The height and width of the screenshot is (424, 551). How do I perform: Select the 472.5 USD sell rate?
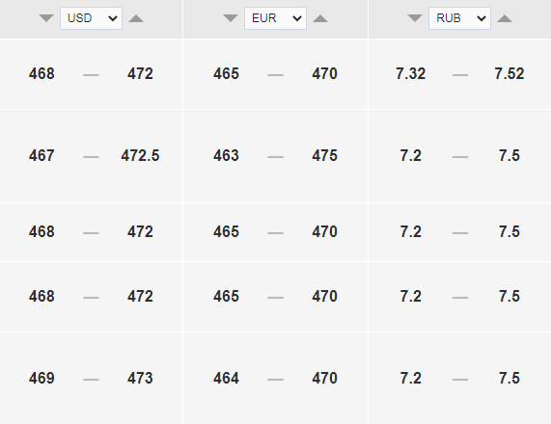(x=140, y=155)
